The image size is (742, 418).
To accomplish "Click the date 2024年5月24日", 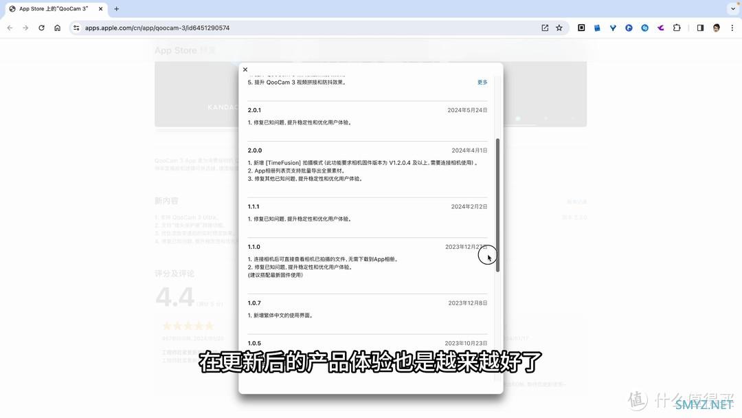I will (x=467, y=110).
